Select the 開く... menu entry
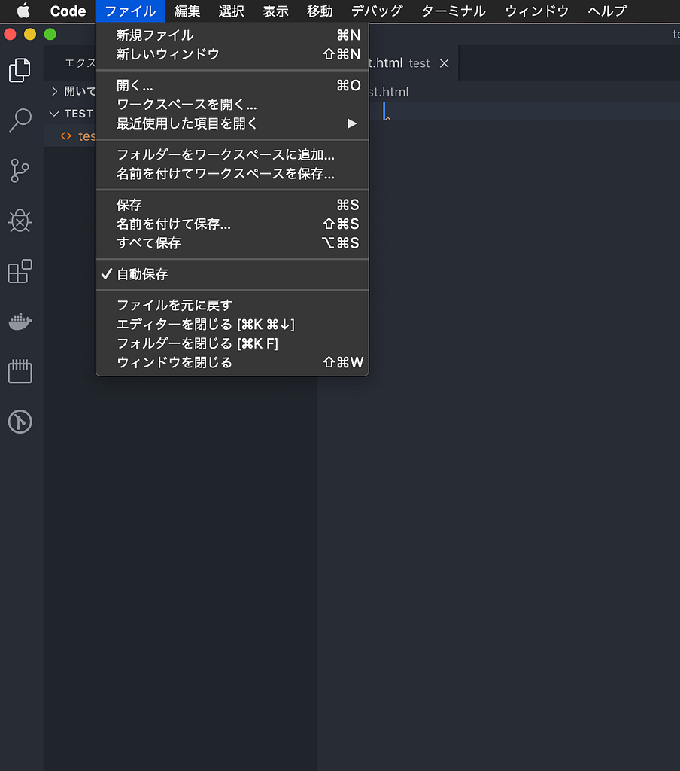Screen dimensions: 680x771 tap(232, 86)
